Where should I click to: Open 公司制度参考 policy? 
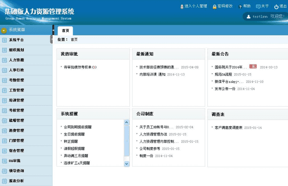click(150, 149)
